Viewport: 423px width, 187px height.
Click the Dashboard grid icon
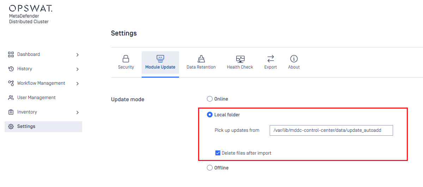[11, 54]
